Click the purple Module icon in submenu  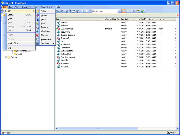(38, 16)
